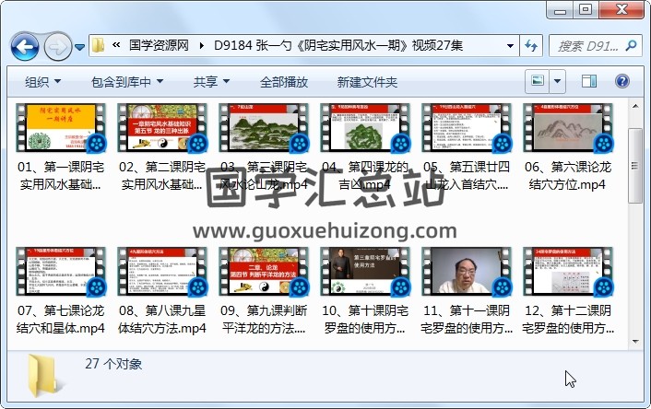The height and width of the screenshot is (409, 651).
Task: Click the change view icon
Action: 538,80
